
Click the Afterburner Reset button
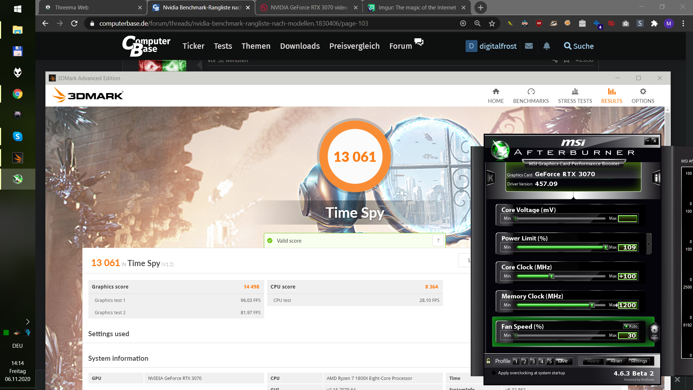[616, 361]
